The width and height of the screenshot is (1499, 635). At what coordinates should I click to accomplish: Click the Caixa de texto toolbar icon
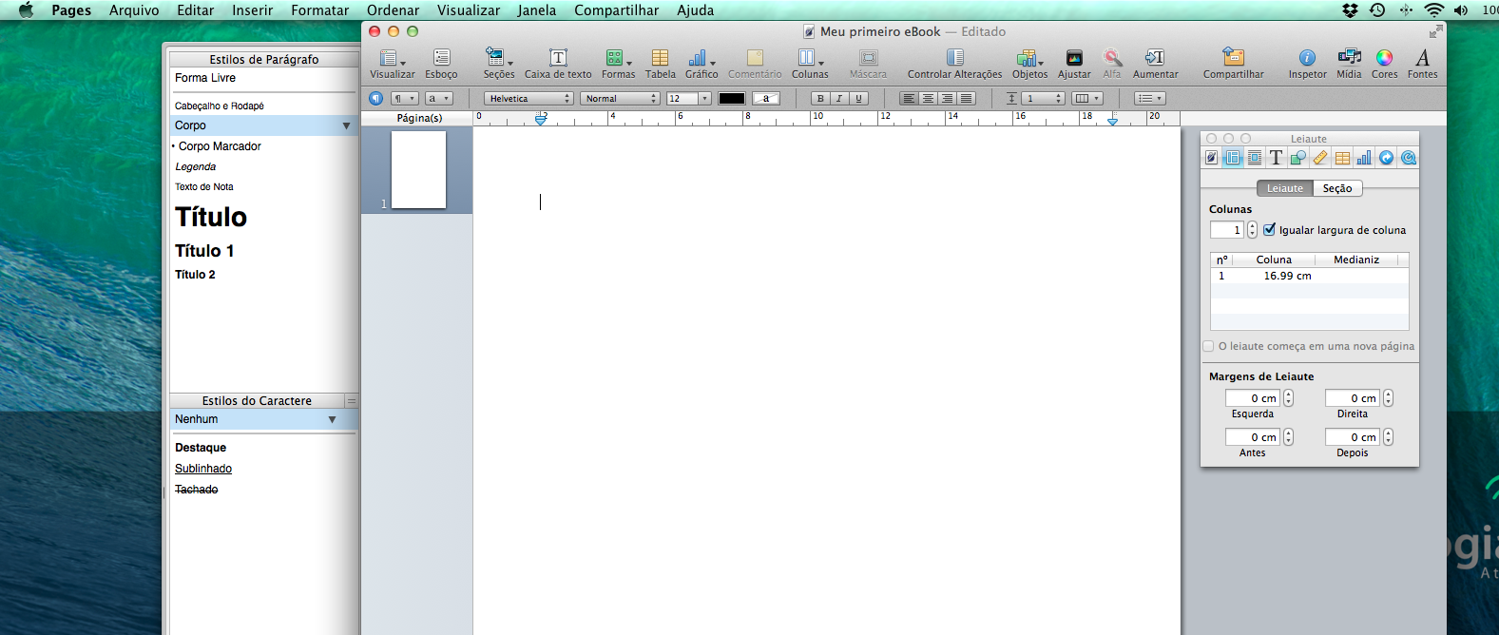tap(558, 58)
